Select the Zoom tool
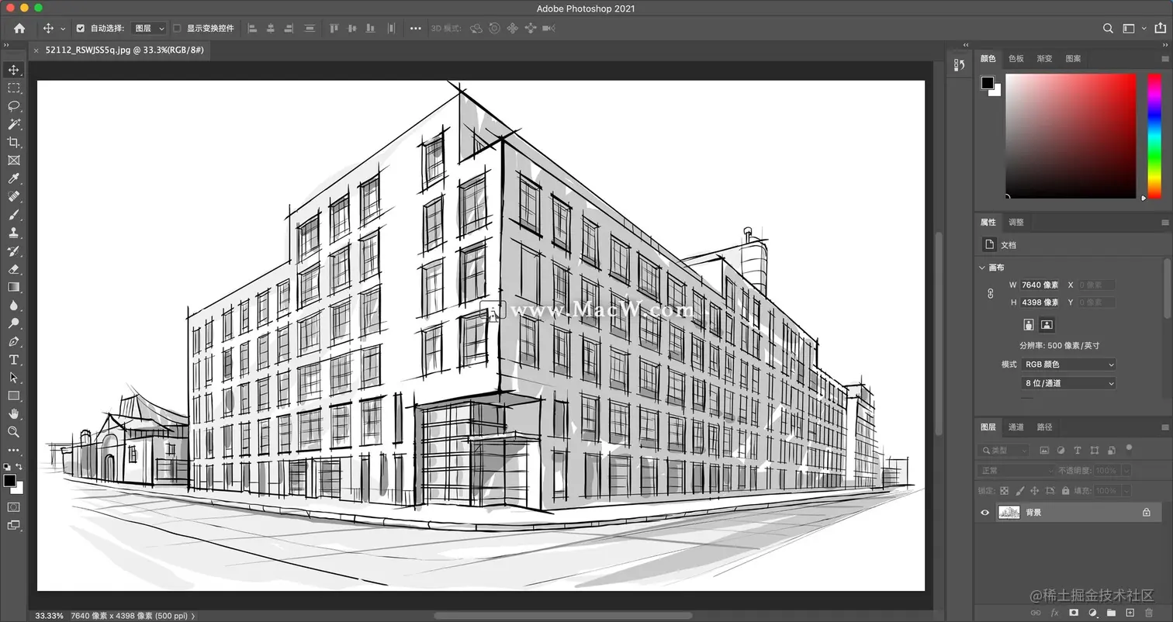Viewport: 1173px width, 622px height. 13,432
